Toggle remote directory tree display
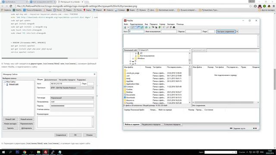 (139, 27)
